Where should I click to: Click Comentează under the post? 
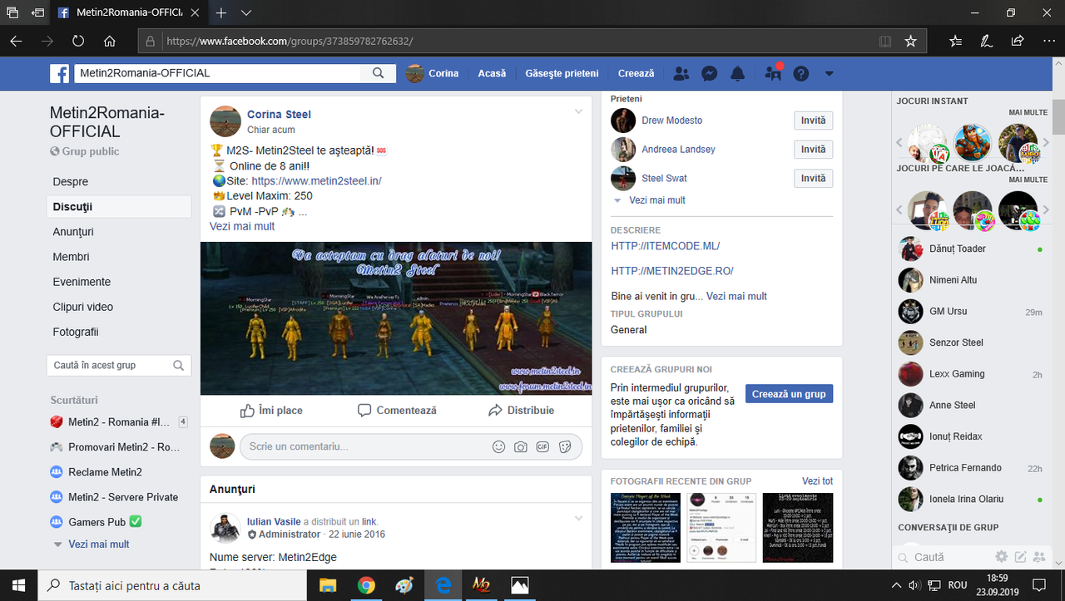point(397,411)
